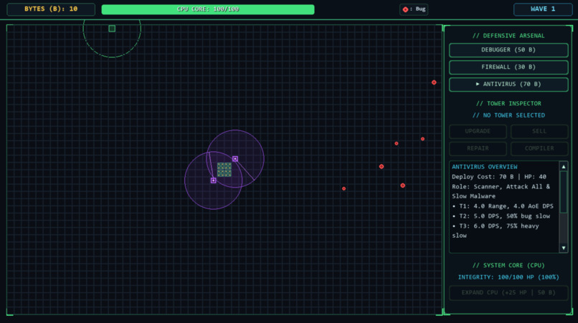Click the Wave 1 indicator
Viewport: 578px width, 323px height.
pos(543,9)
